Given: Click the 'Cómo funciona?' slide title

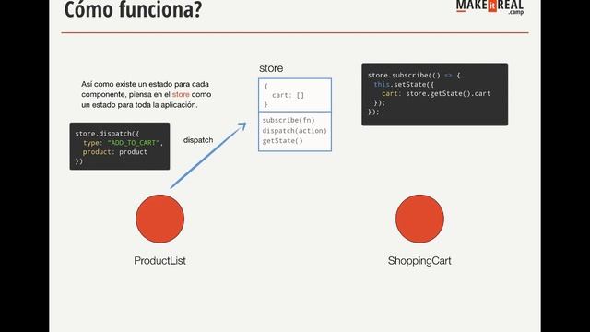Looking at the screenshot, I should pyautogui.click(x=133, y=9).
